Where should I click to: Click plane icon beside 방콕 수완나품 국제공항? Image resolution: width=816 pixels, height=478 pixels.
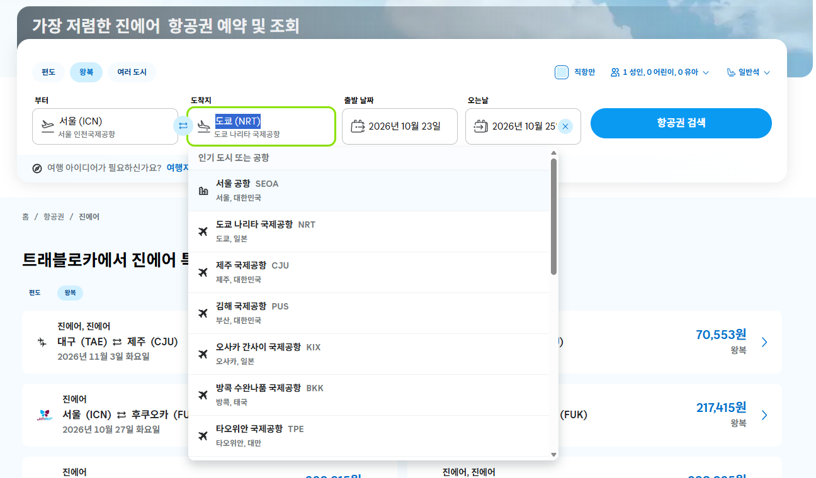(x=203, y=395)
